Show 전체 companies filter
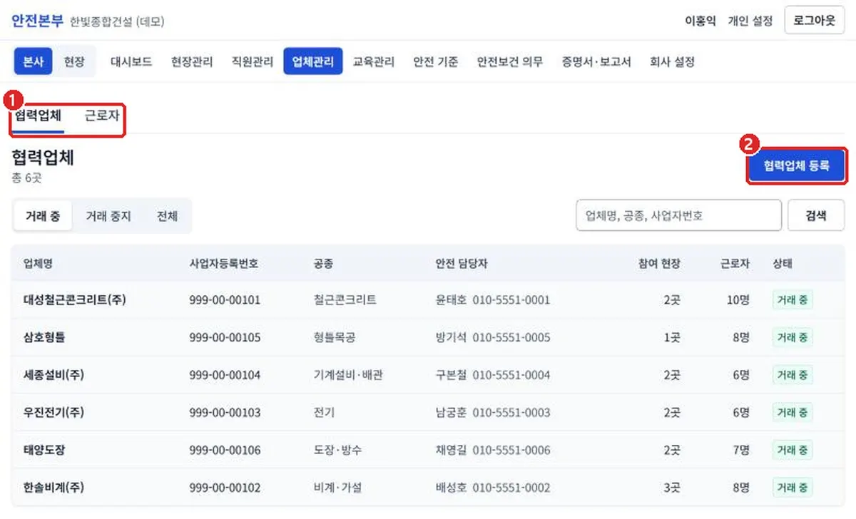 pos(168,216)
